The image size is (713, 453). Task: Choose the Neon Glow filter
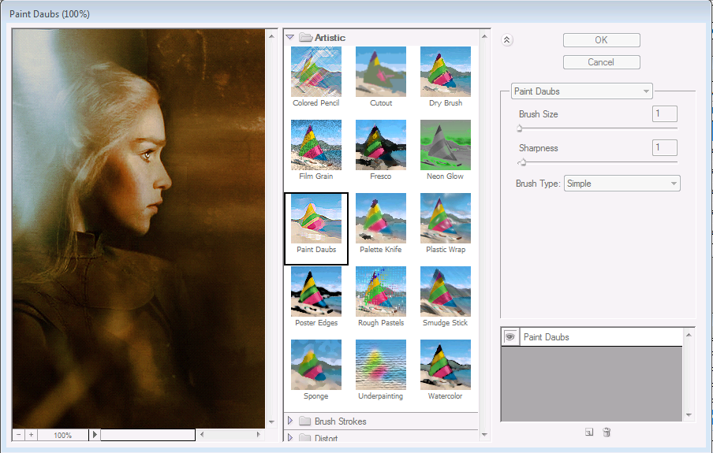pyautogui.click(x=446, y=145)
